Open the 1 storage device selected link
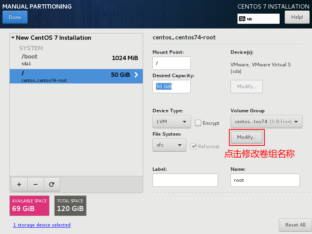The width and height of the screenshot is (312, 234). point(42,225)
